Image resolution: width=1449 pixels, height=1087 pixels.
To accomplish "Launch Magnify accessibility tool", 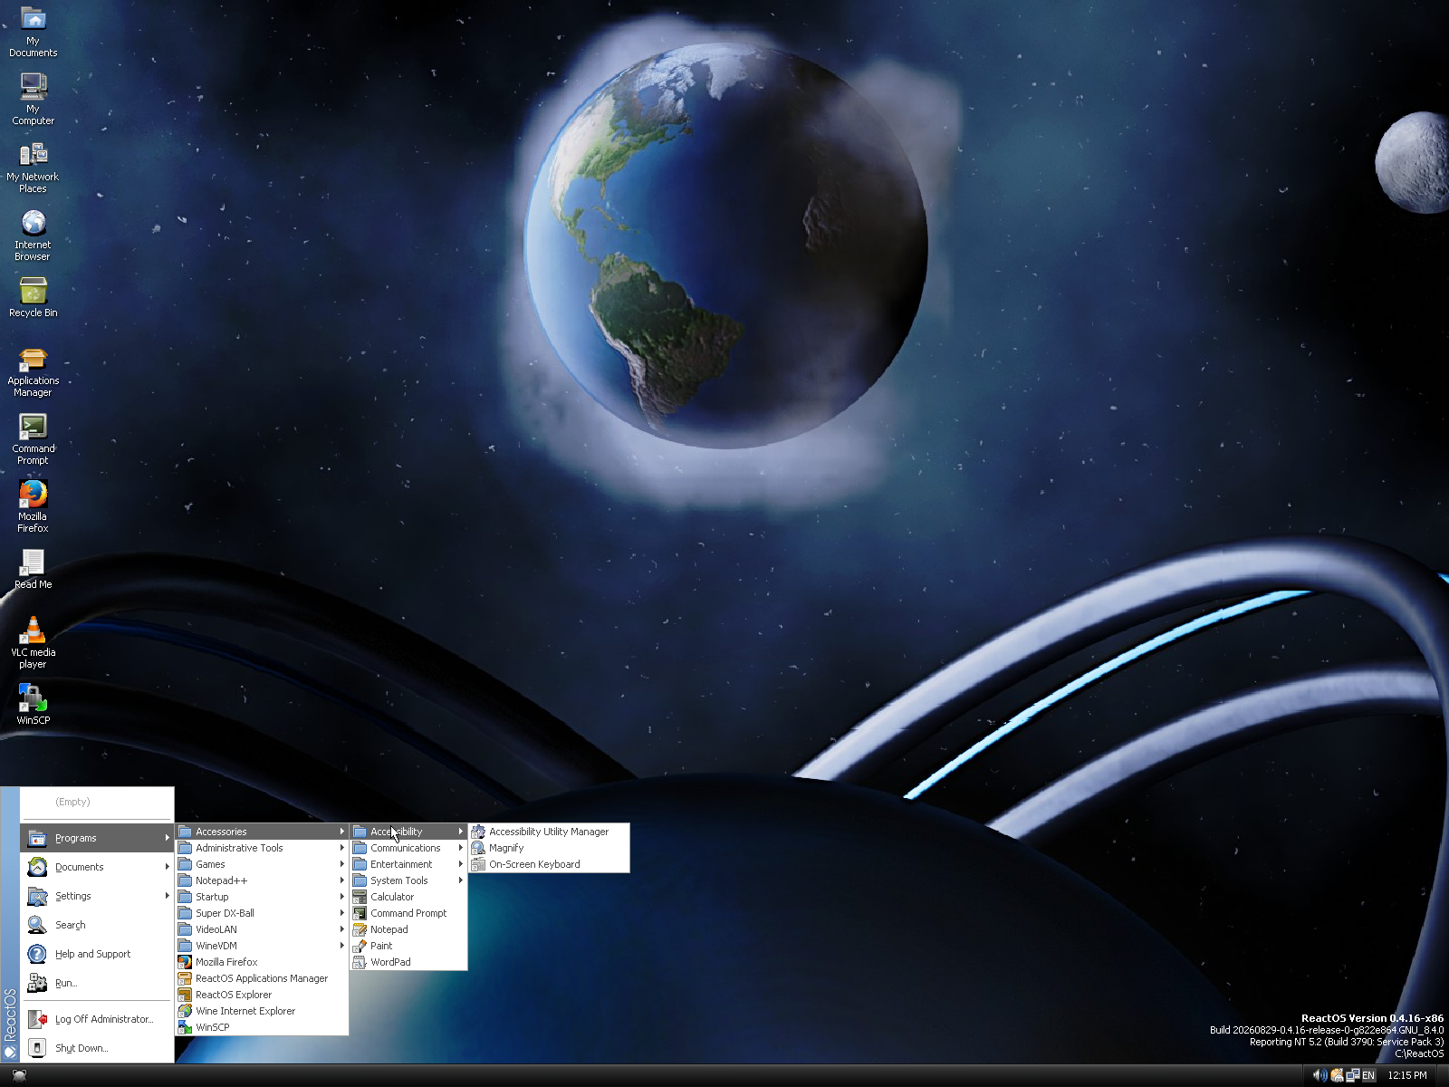I will 549,848.
